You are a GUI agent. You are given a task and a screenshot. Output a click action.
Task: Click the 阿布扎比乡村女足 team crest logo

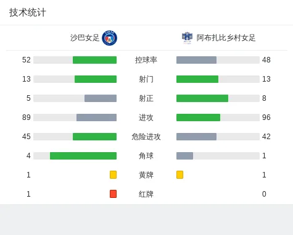tap(187, 38)
